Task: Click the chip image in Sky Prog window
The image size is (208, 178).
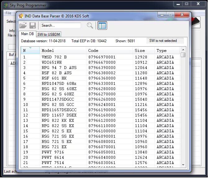Action: point(196,22)
